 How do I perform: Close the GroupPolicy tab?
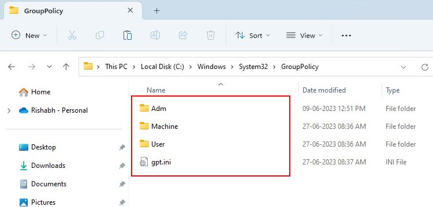(130, 10)
